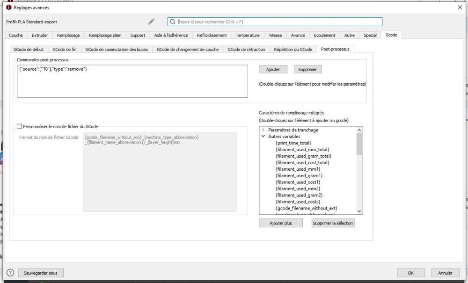Open GCode de fin sub-tab
Viewport: 468px width, 283px height.
[x=65, y=49]
